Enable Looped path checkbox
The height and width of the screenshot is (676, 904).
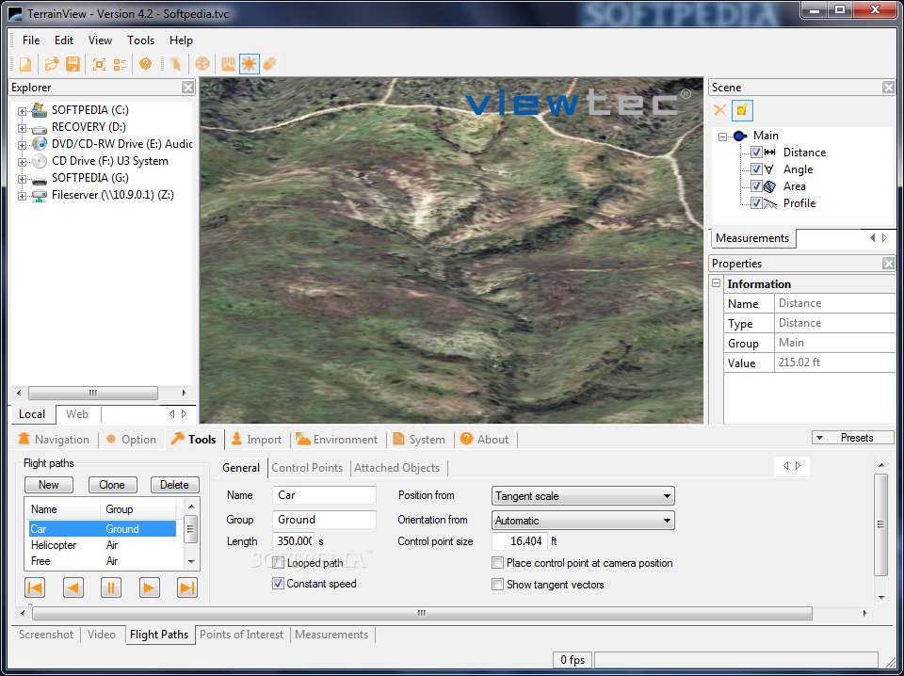pos(278,562)
